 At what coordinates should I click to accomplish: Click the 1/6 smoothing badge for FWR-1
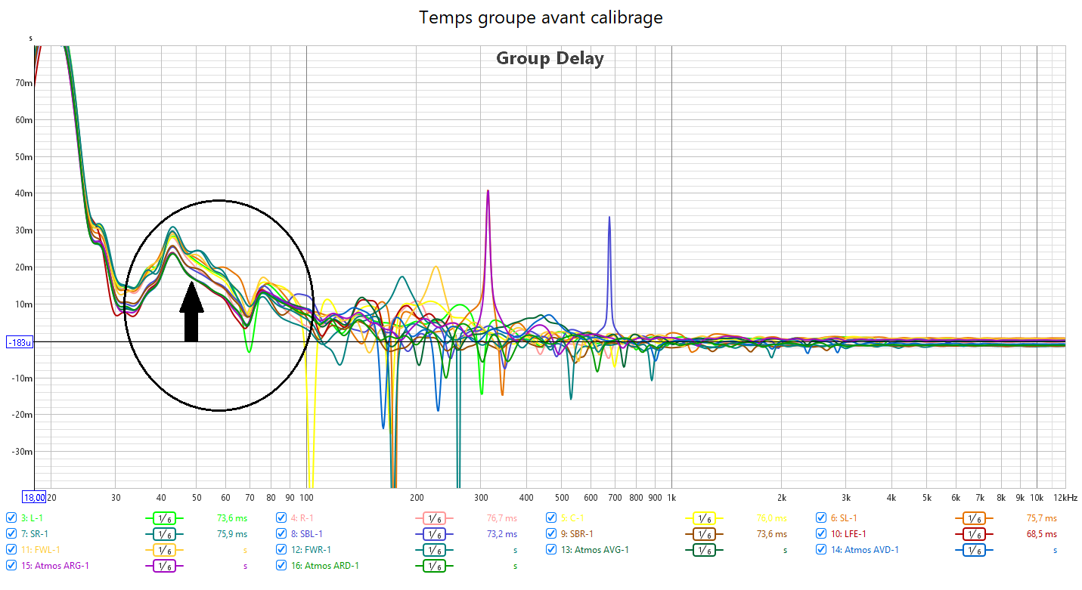coord(433,550)
